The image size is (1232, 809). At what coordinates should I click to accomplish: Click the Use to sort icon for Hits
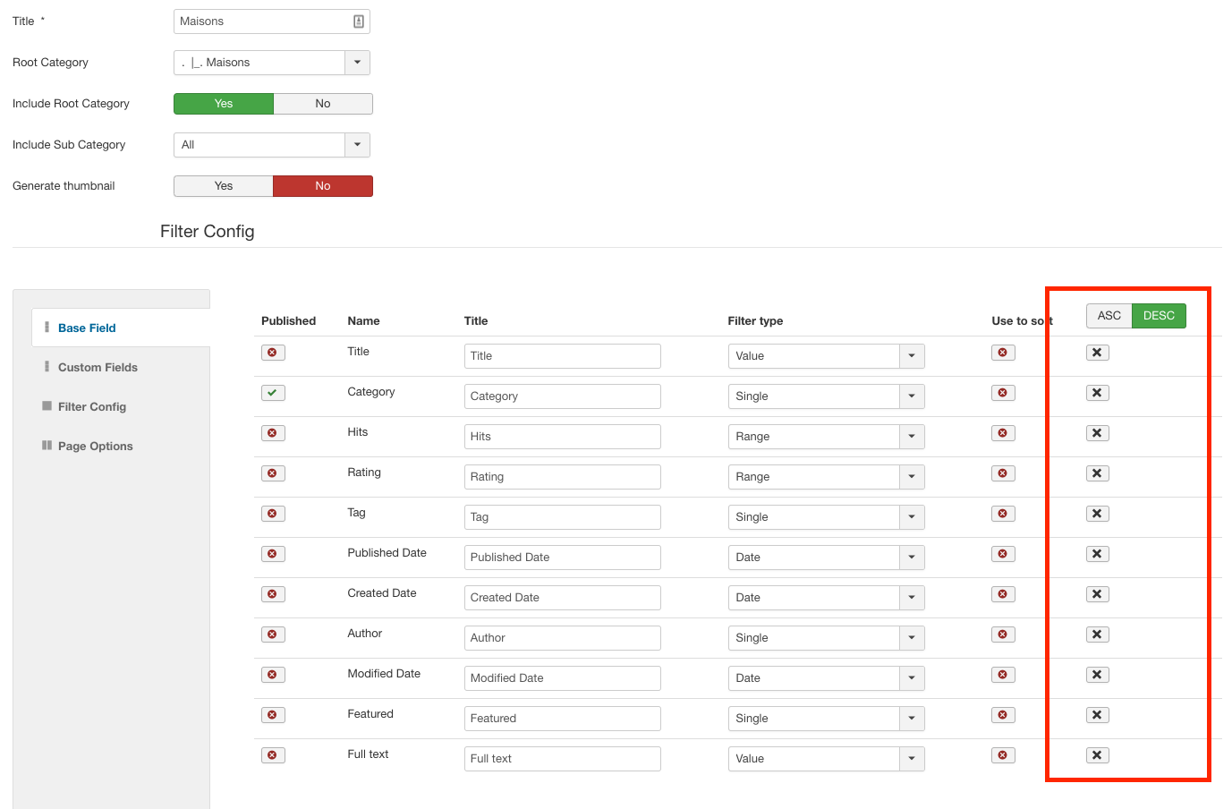(x=1003, y=433)
